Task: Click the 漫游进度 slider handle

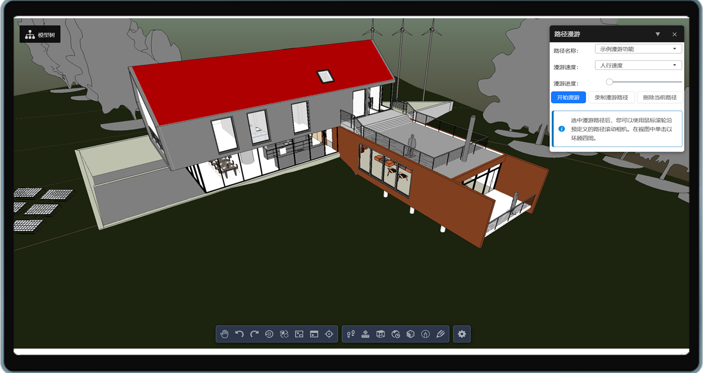Action: [x=610, y=82]
